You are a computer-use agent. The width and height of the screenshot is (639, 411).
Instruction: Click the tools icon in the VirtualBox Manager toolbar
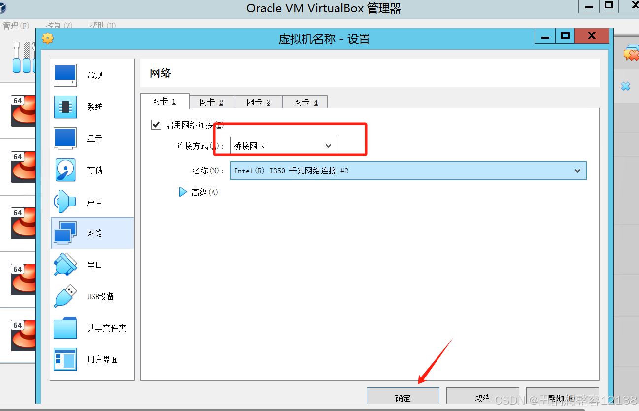tap(24, 57)
